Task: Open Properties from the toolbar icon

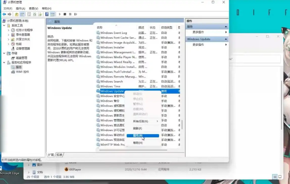Action: (29, 14)
